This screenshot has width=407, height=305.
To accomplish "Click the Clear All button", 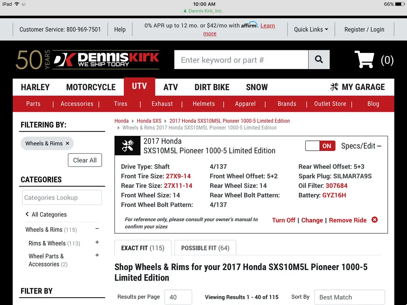I will click(x=85, y=160).
